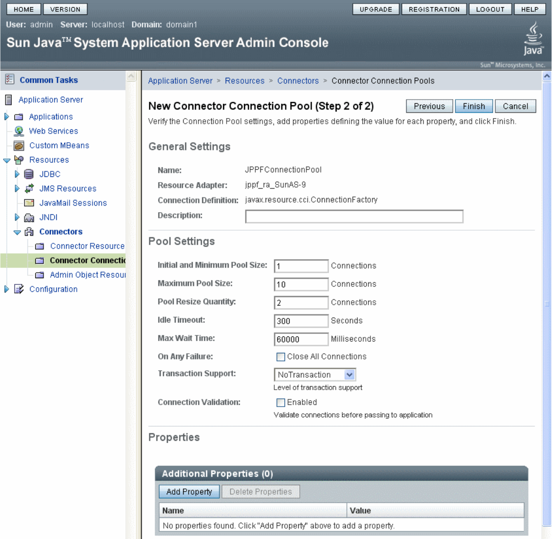The width and height of the screenshot is (552, 539).
Task: Click the Add Property button
Action: pos(189,492)
